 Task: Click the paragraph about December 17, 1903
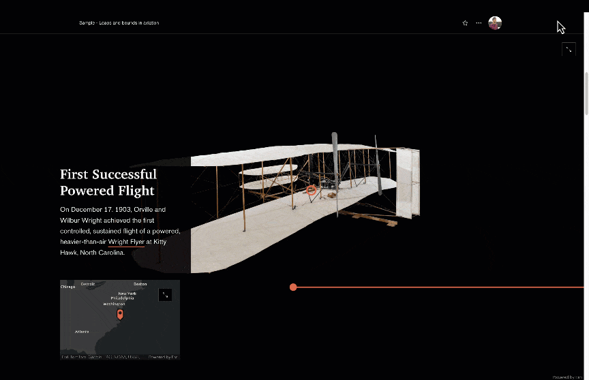(120, 231)
